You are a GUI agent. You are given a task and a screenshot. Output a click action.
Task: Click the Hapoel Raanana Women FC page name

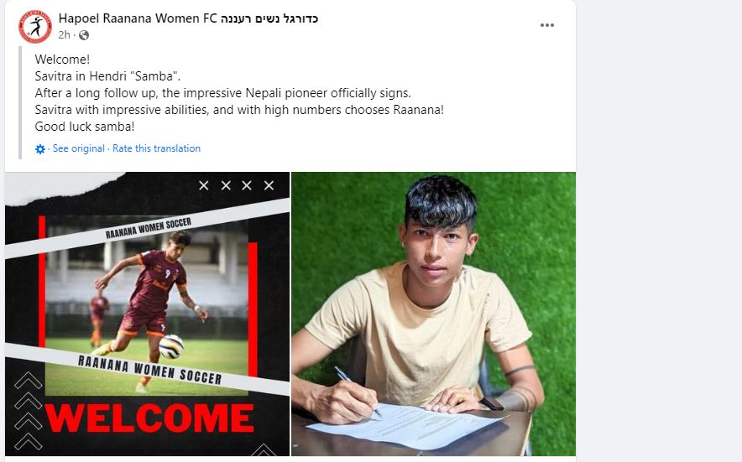tap(188, 18)
